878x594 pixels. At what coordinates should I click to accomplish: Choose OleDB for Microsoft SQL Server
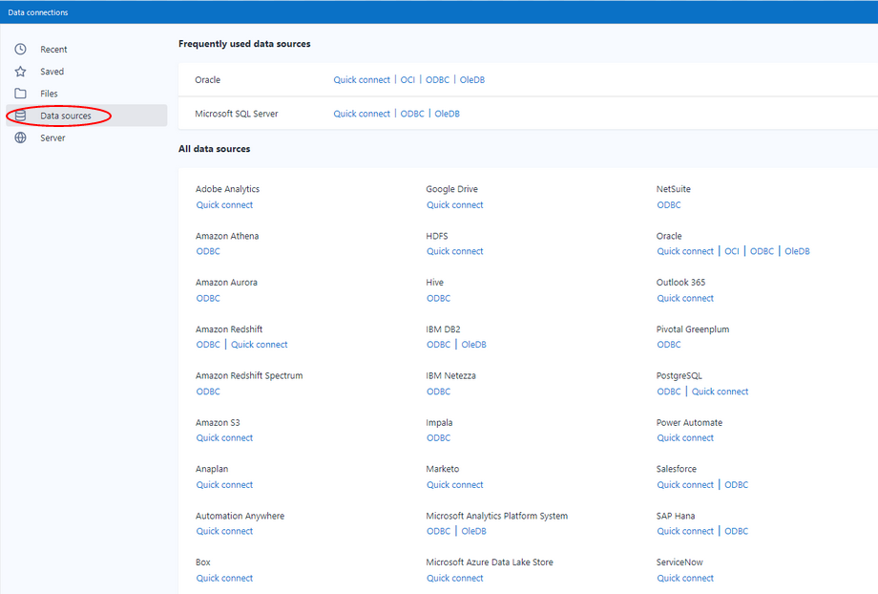click(447, 114)
